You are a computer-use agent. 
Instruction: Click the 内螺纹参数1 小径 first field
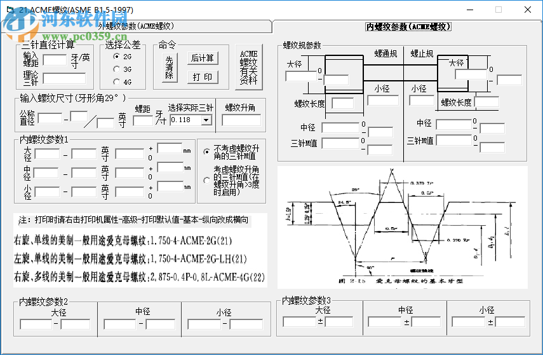[x=47, y=191]
